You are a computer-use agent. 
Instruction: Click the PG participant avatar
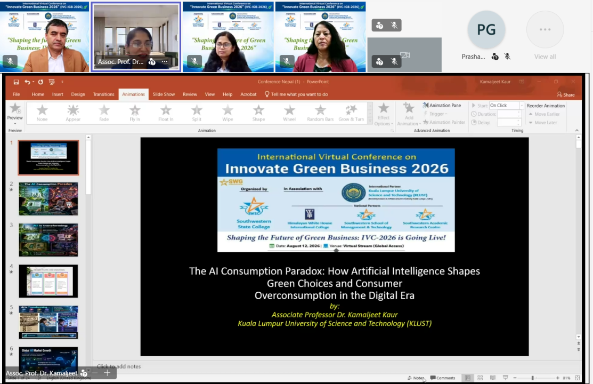click(486, 29)
